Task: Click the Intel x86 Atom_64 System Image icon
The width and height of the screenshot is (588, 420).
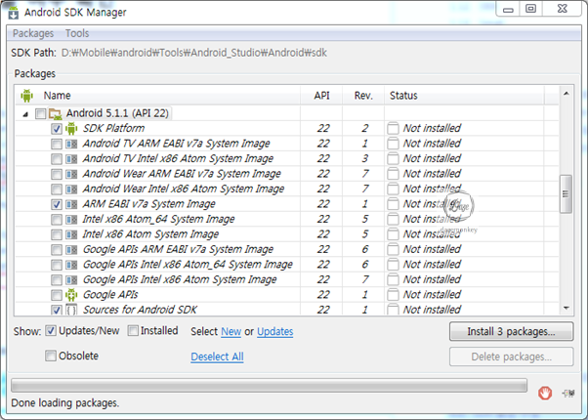Action: pos(71,220)
